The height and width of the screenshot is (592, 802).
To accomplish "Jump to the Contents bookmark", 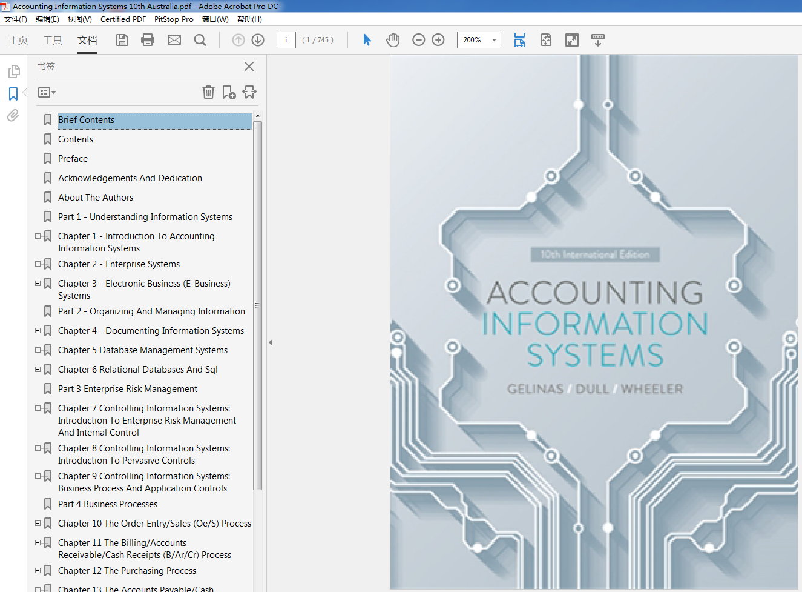I will (x=76, y=139).
